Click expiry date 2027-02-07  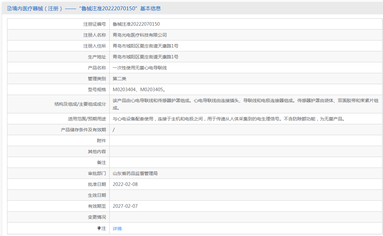point(125,206)
